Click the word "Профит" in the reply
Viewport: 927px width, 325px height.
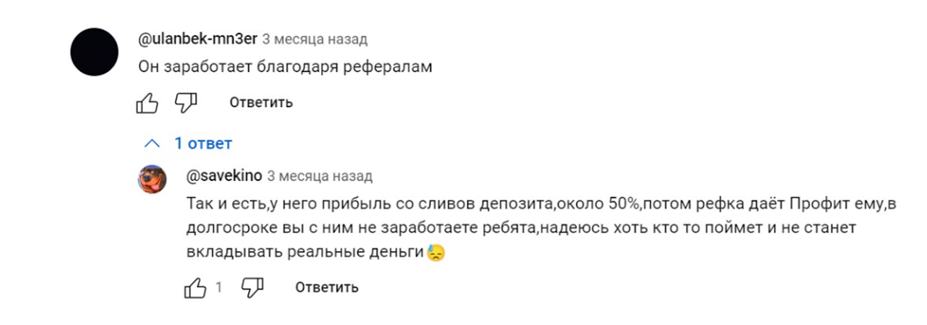[x=820, y=203]
